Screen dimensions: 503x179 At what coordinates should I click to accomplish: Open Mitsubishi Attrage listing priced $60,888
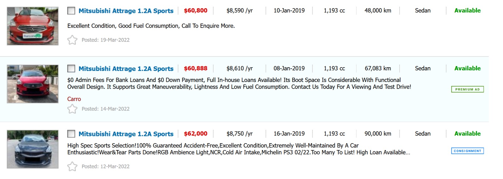point(126,68)
